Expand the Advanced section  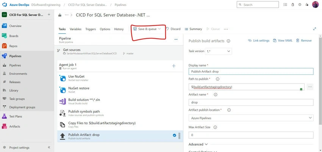[x=198, y=144]
